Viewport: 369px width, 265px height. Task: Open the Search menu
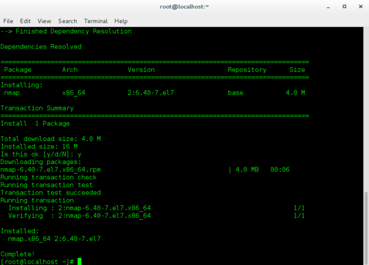coord(67,21)
